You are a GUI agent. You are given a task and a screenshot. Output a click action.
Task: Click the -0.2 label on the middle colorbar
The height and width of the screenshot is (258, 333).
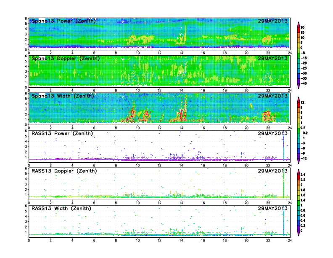pos(304,133)
